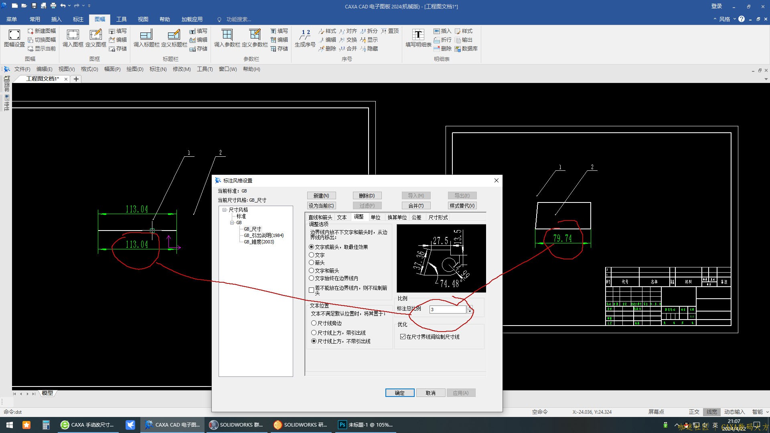Click the 调入图框 import frame icon

73,35
